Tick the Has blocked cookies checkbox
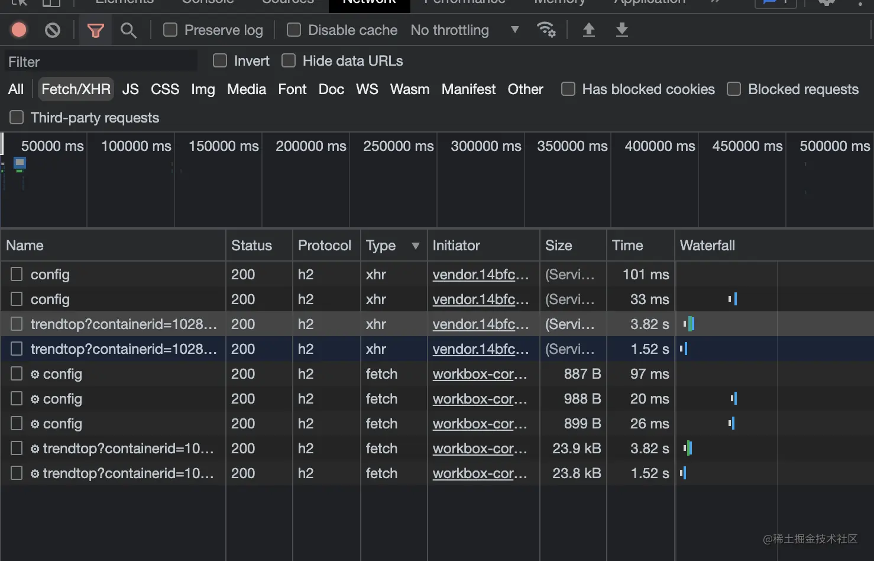 coord(568,89)
